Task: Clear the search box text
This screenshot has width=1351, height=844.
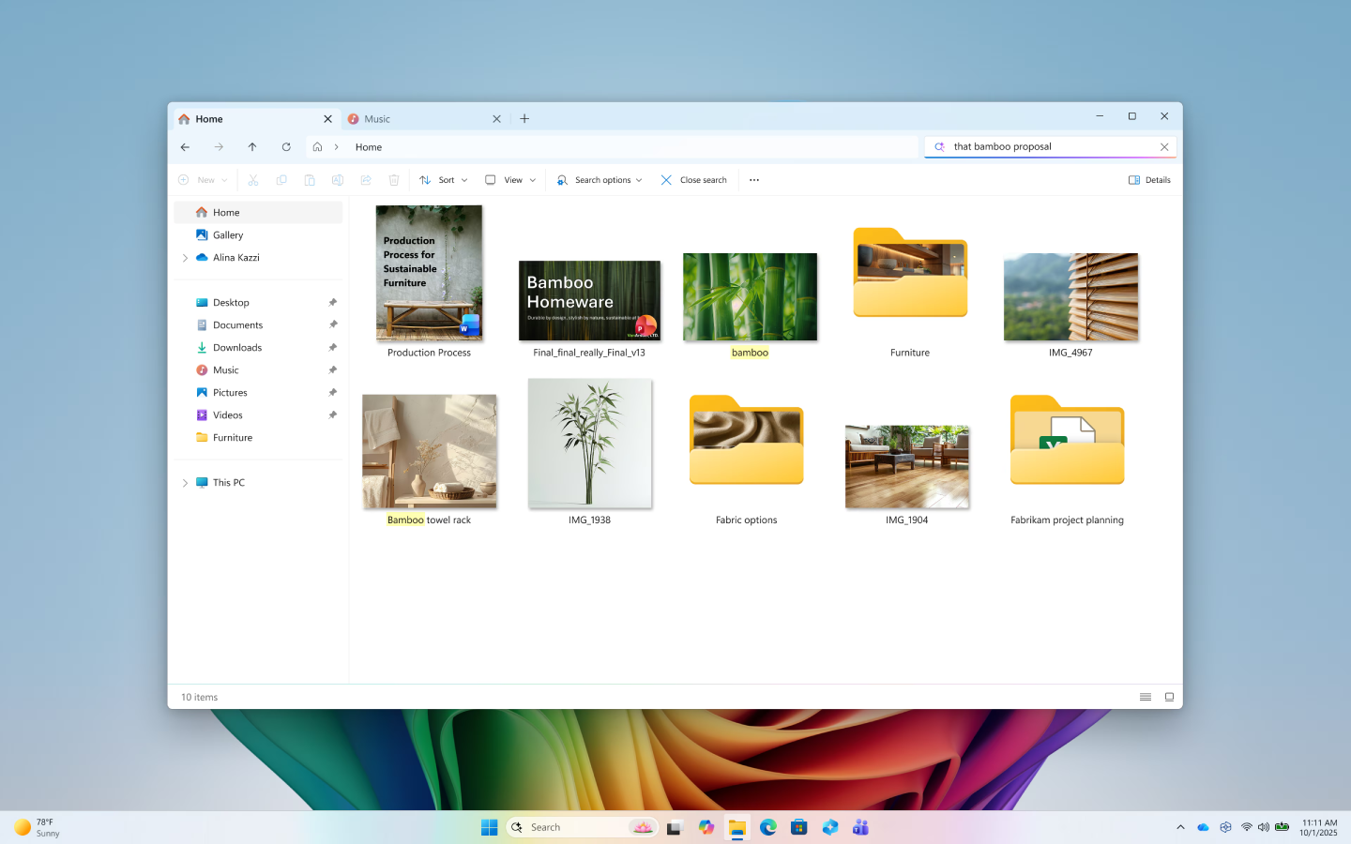Action: click(x=1164, y=147)
